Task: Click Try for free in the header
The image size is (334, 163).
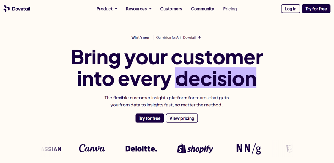Action: (x=316, y=9)
